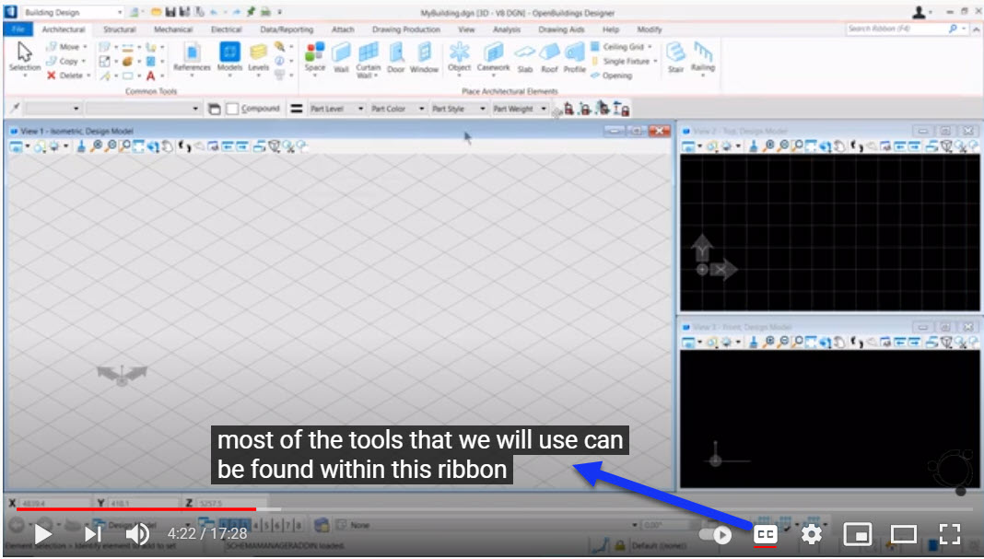Viewport: 984px width, 559px height.
Task: Select the Door placement tool
Action: [x=396, y=56]
